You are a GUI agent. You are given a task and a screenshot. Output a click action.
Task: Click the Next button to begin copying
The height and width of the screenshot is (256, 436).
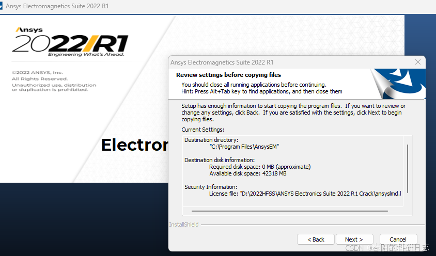tap(354, 239)
